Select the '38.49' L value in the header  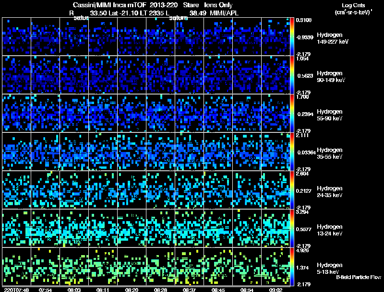[x=198, y=13]
